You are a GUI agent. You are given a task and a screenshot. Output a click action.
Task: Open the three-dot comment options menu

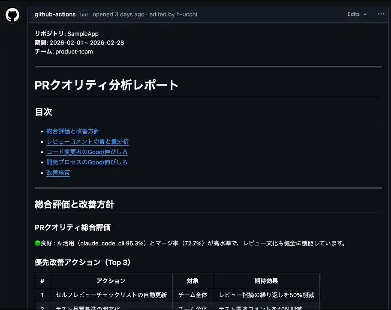tap(381, 14)
